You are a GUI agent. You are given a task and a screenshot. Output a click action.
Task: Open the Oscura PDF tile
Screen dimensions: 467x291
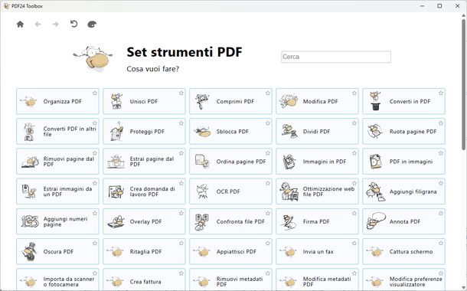tap(57, 251)
